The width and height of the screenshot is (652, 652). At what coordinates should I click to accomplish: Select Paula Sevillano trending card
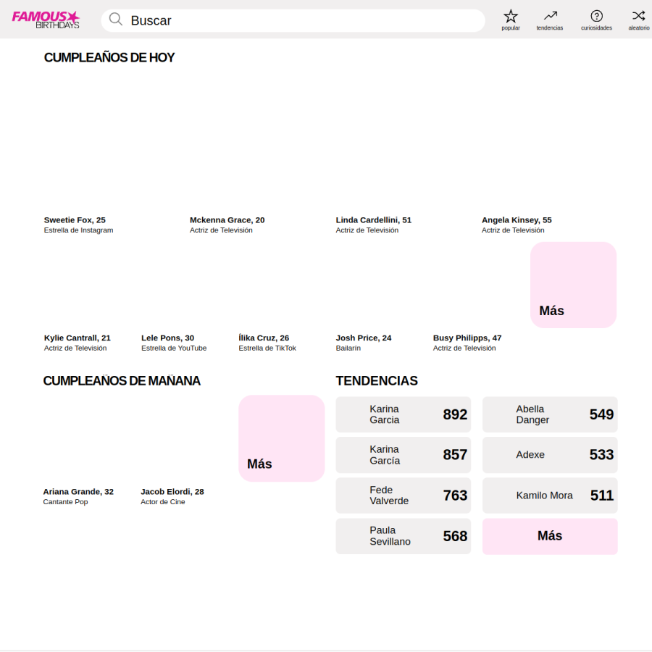tap(404, 536)
